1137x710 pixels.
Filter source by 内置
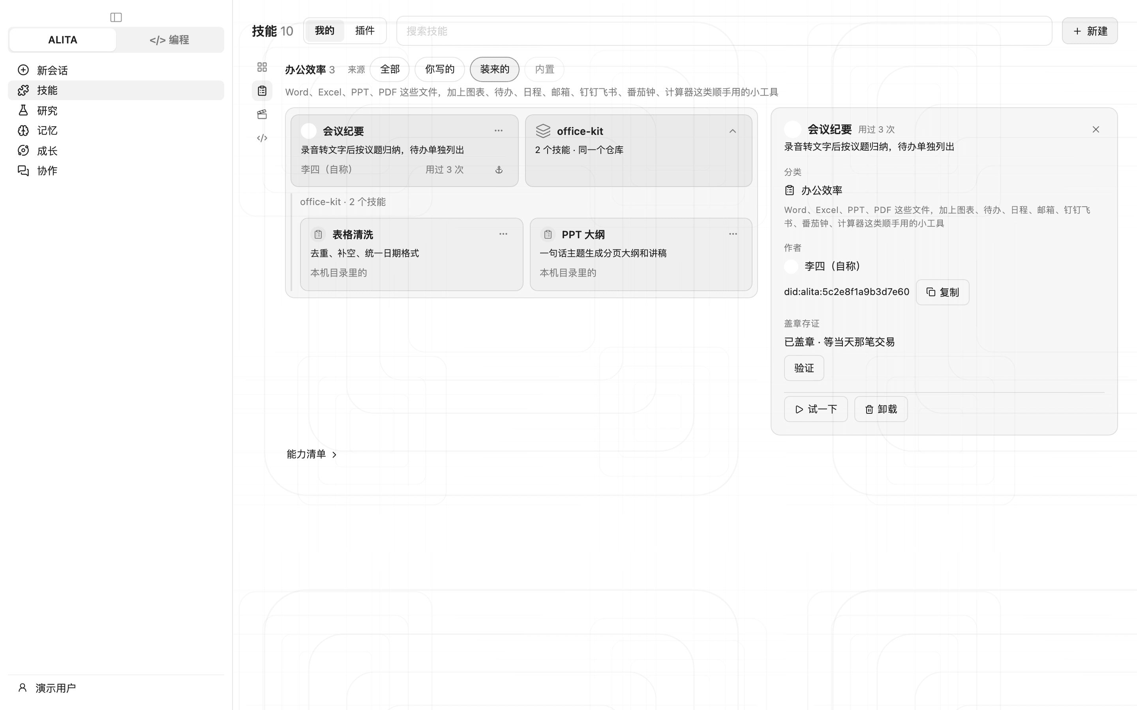[x=544, y=69]
